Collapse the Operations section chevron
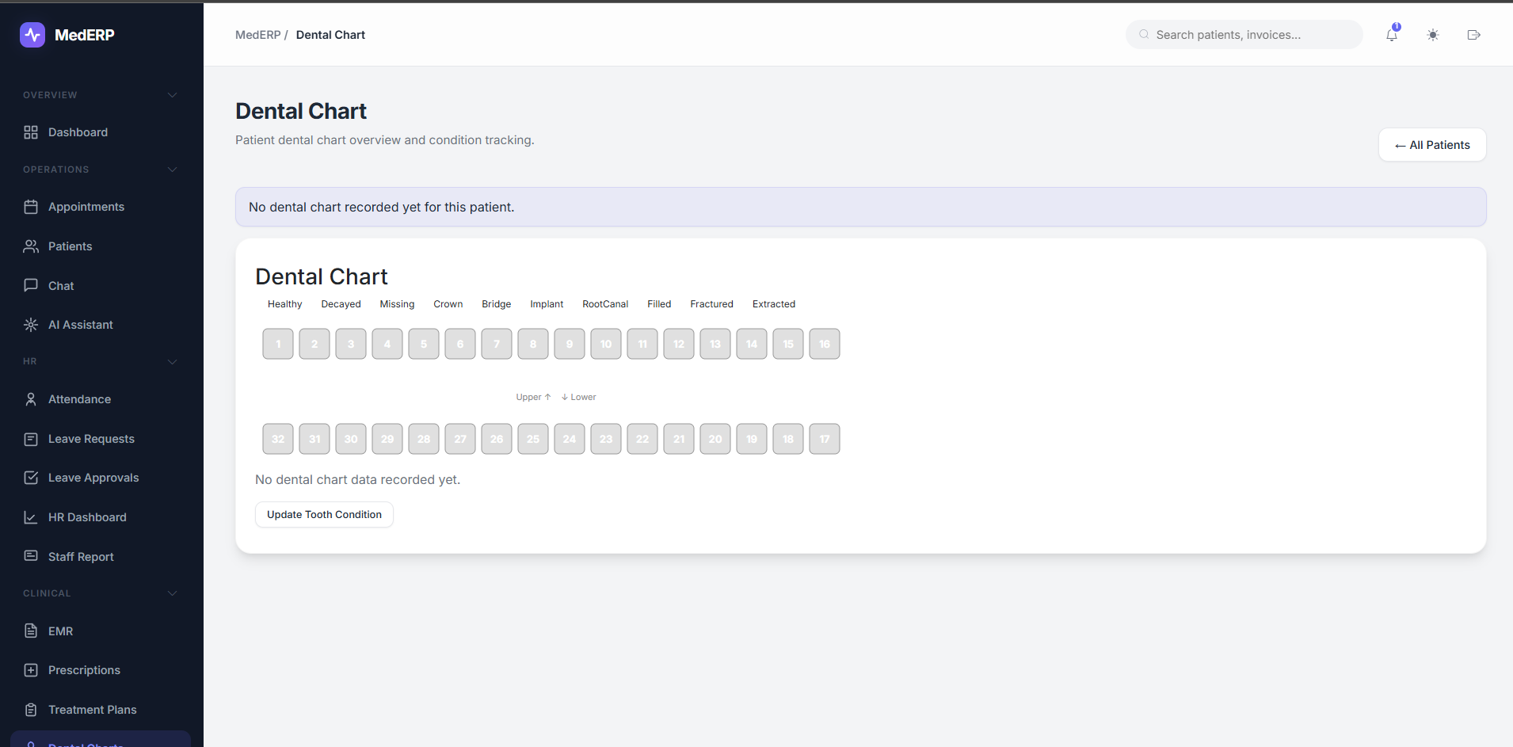The width and height of the screenshot is (1513, 747). click(172, 170)
